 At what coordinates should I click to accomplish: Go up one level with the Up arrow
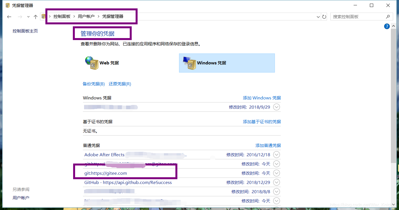pyautogui.click(x=35, y=17)
